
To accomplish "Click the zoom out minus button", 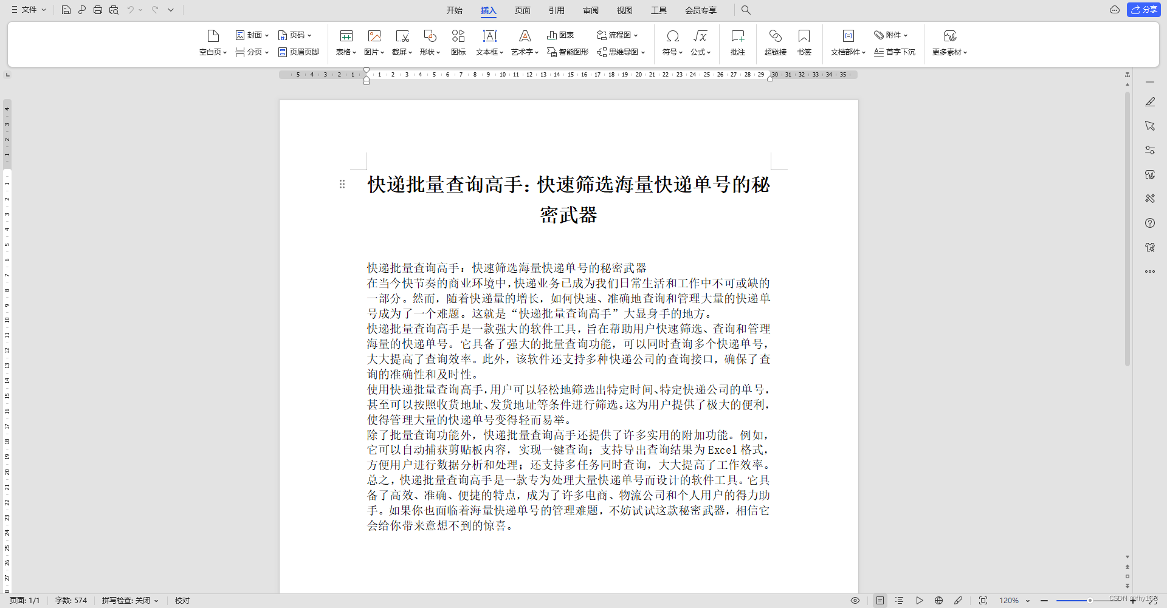I will point(1044,601).
